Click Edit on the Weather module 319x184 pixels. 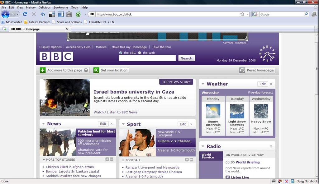(262, 84)
